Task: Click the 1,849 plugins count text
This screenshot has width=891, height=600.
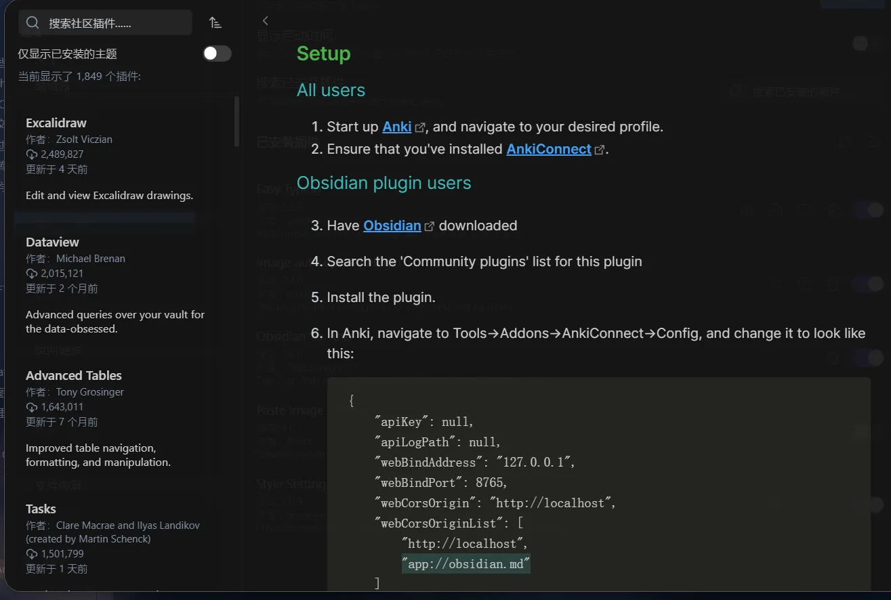Action: [x=79, y=77]
